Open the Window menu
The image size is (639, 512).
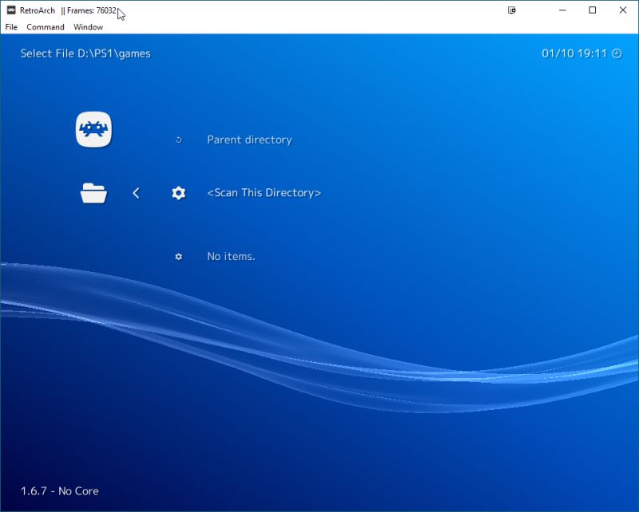pyautogui.click(x=88, y=26)
